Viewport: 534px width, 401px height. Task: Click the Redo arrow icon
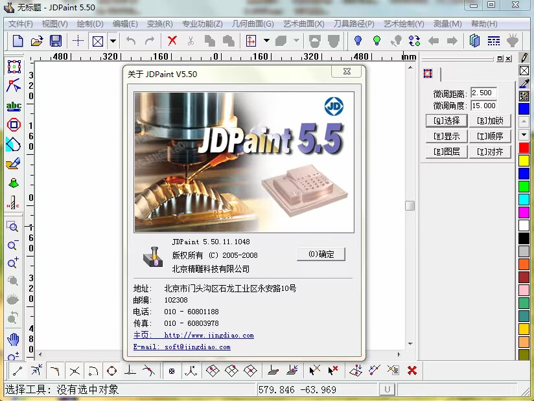(150, 41)
